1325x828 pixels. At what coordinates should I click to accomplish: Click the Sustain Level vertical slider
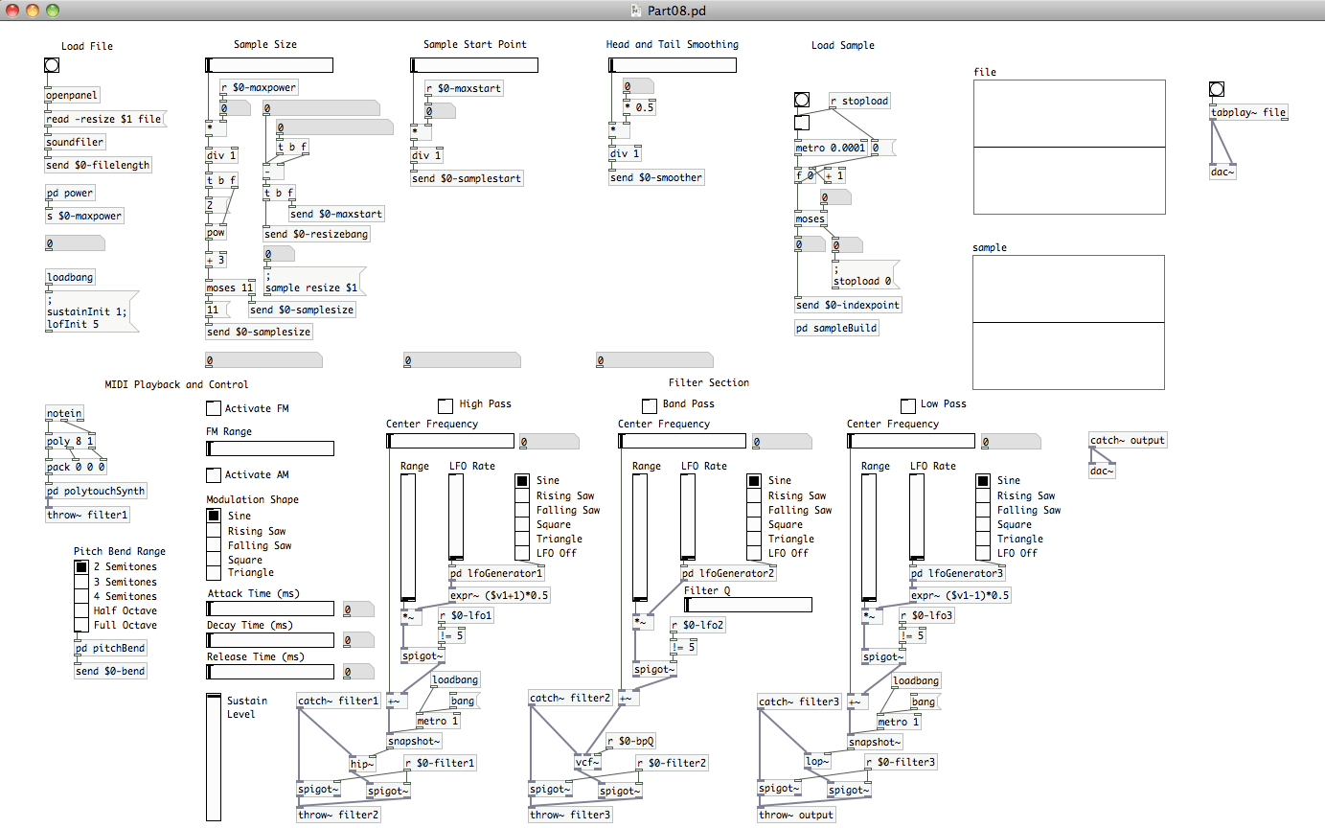pyautogui.click(x=214, y=758)
